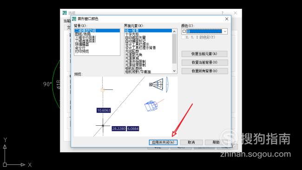Toggle the X, Y, Z axis tint checkbox
This screenshot has width=302, height=170.
coord(184,37)
